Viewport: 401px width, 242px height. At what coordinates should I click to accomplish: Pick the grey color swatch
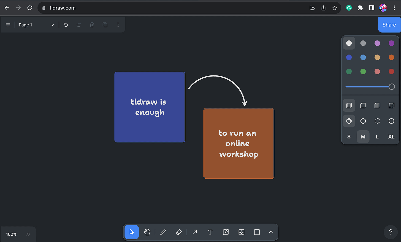click(x=363, y=43)
